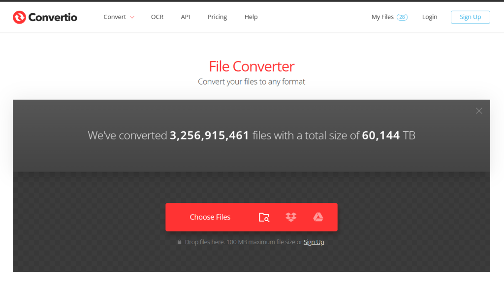Screen dimensions: 504x288
Task: Click the Login link
Action: [430, 17]
